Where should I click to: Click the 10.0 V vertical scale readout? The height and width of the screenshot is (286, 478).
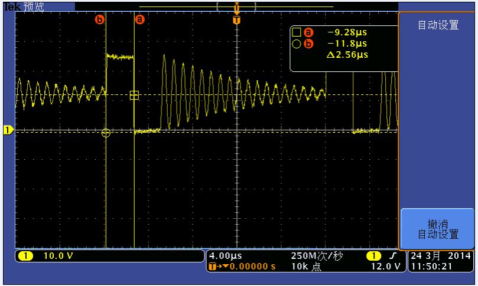(58, 256)
